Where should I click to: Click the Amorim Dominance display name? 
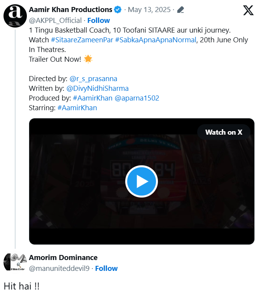pyautogui.click(x=63, y=258)
